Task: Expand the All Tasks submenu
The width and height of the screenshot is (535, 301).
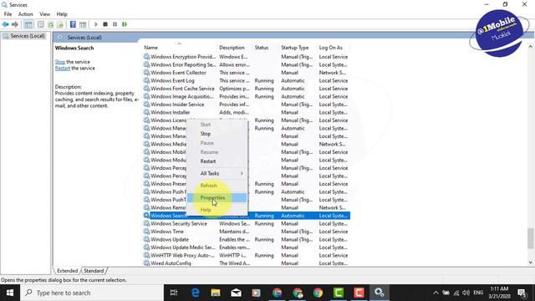Action: point(217,173)
